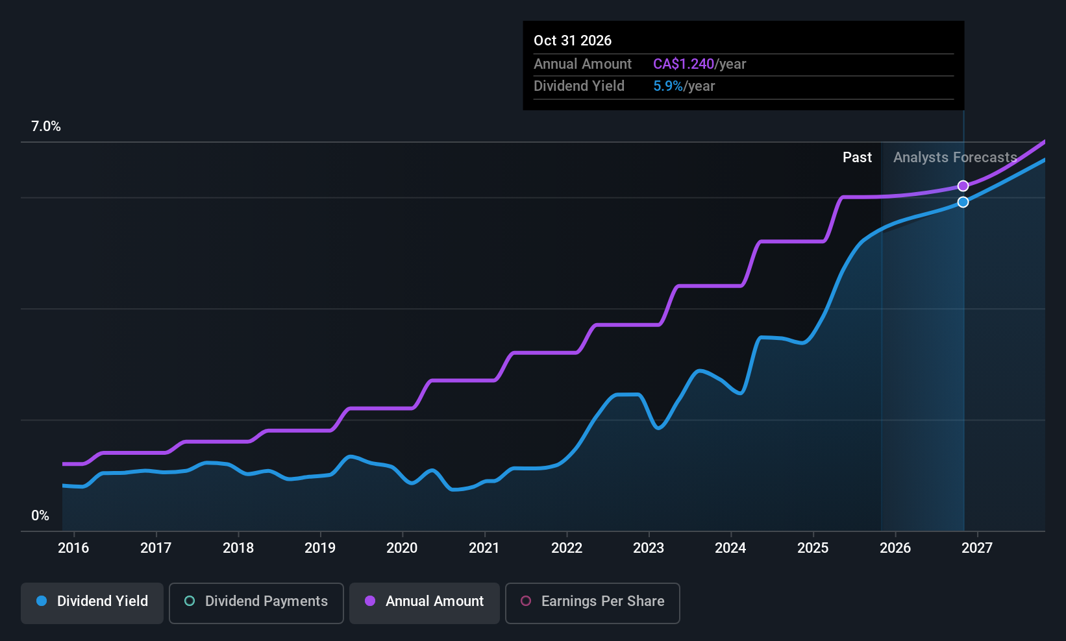Click the Analysts Forecasts section label
The width and height of the screenshot is (1066, 641).
[954, 157]
